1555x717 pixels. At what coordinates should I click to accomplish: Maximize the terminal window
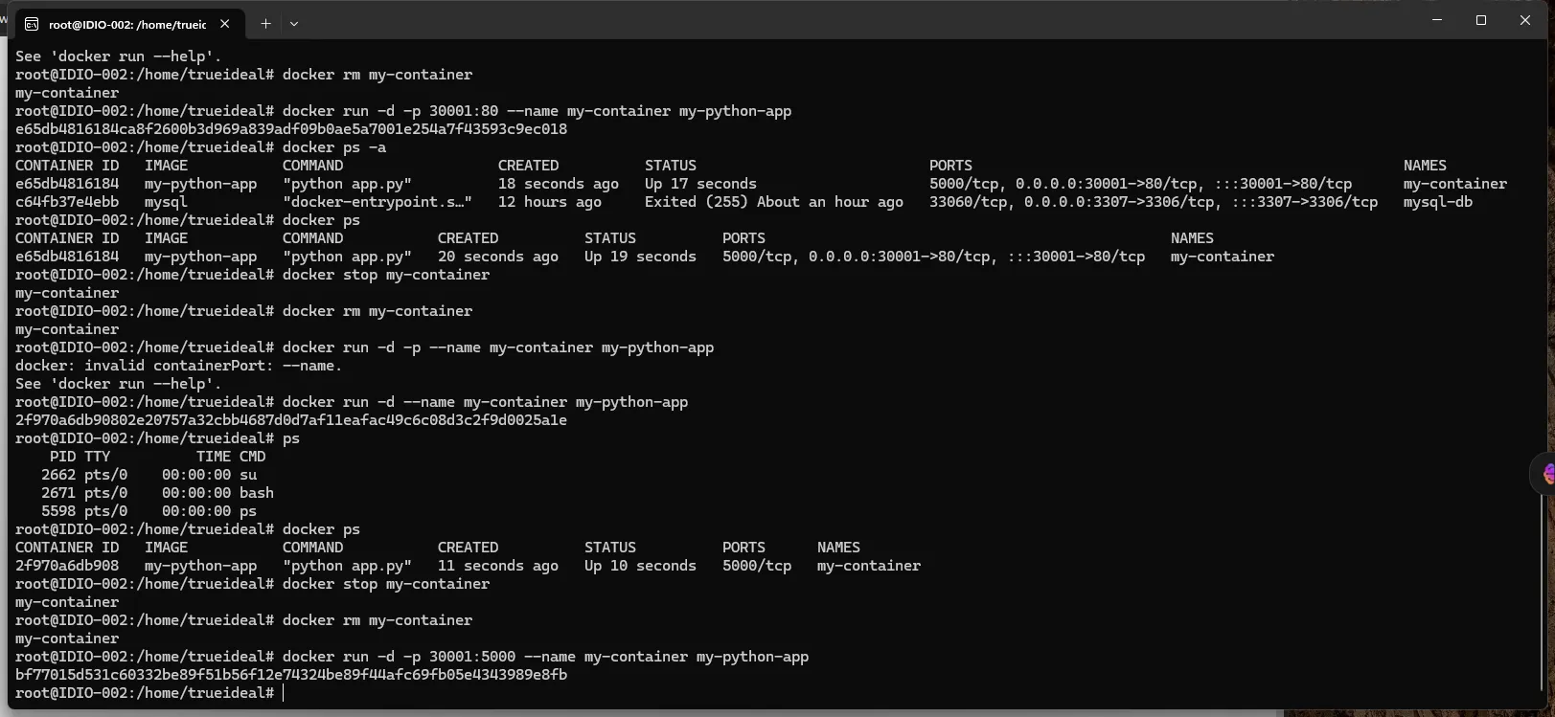pos(1480,20)
